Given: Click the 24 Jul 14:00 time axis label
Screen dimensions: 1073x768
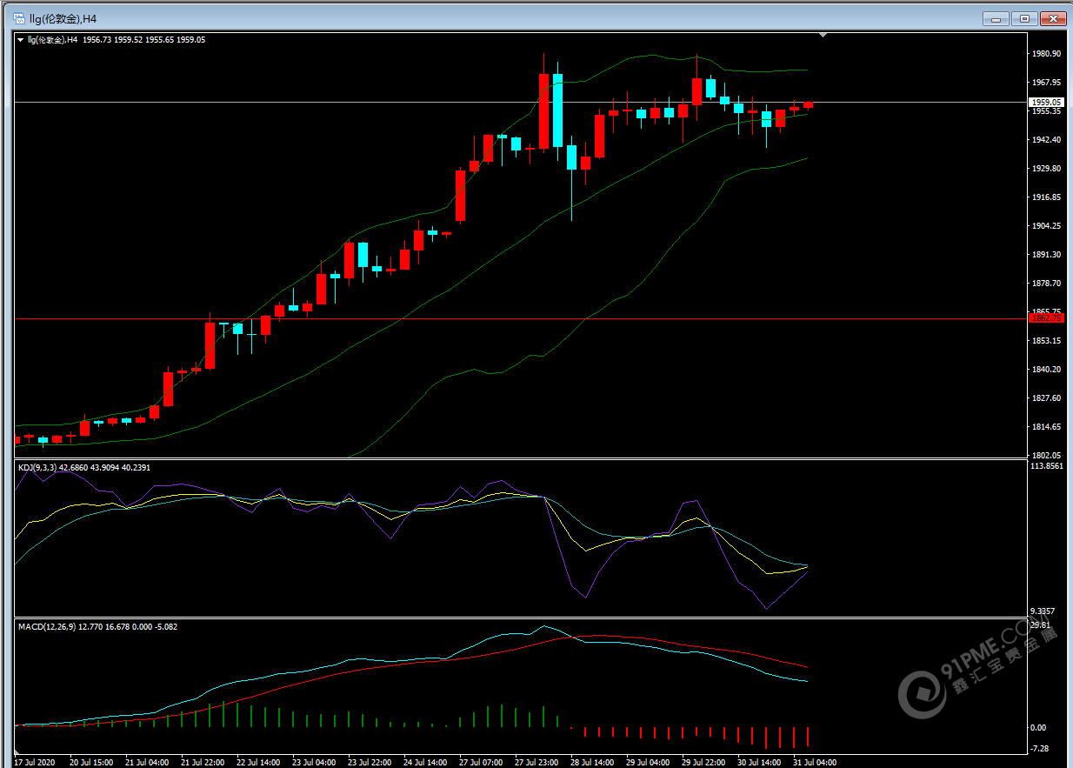Looking at the screenshot, I should pyautogui.click(x=425, y=763).
